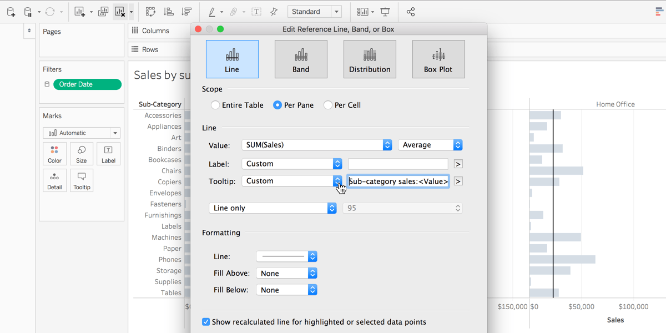Screen dimensions: 666x333
Task: Click the Tooltip custom text field
Action: [x=398, y=181]
